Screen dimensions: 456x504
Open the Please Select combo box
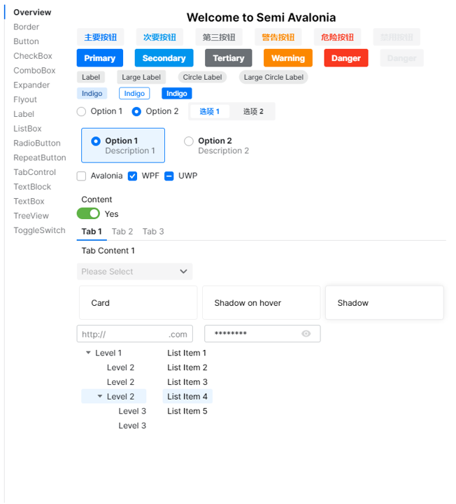(x=134, y=272)
